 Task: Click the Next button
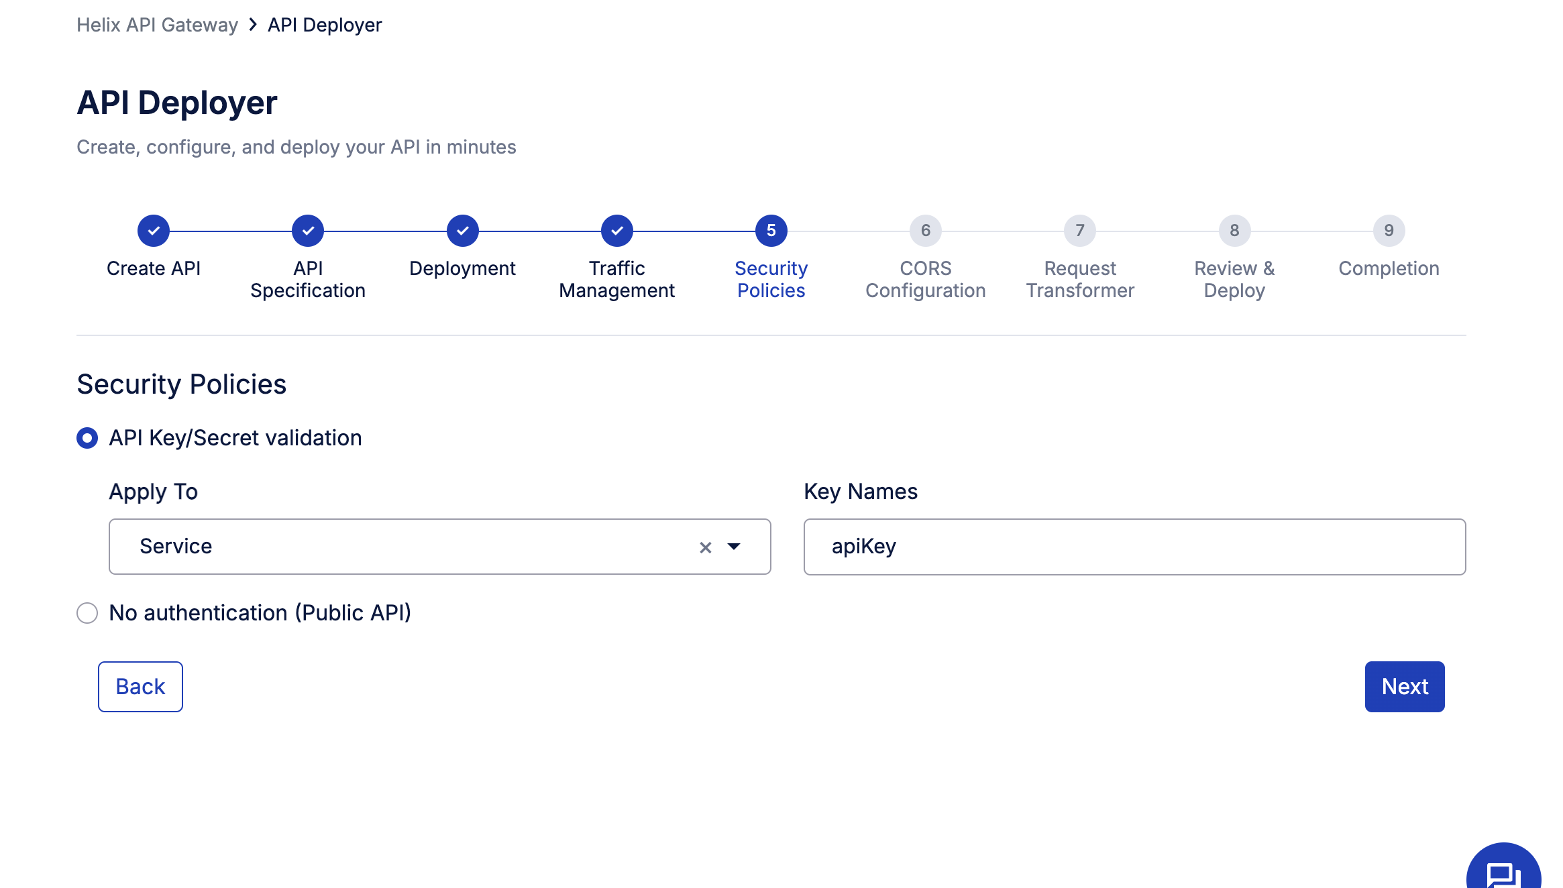tap(1405, 687)
